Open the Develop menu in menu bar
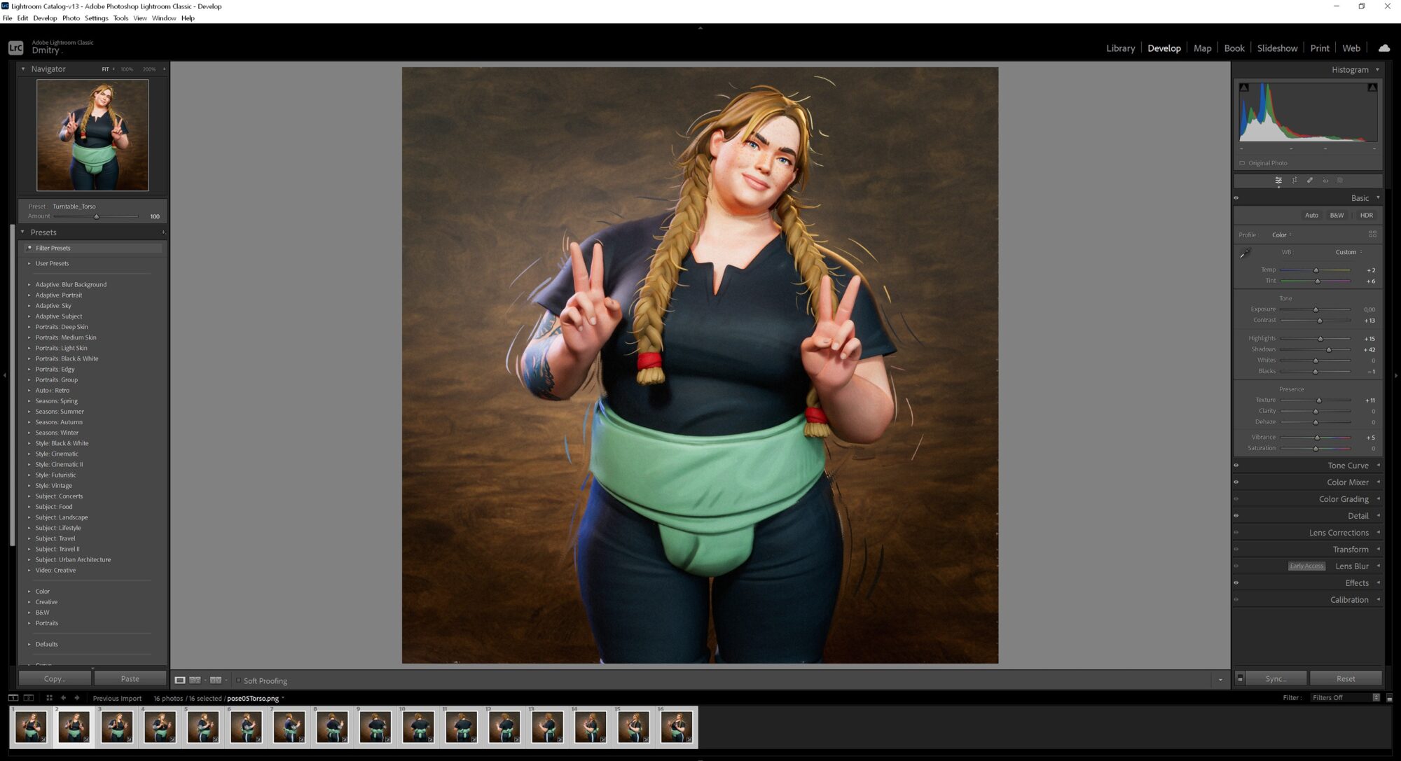The width and height of the screenshot is (1401, 761). 45,18
